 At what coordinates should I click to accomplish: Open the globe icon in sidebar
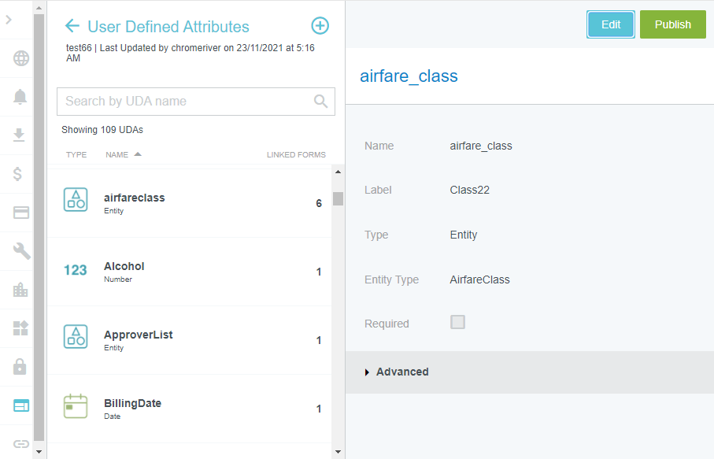tap(21, 58)
